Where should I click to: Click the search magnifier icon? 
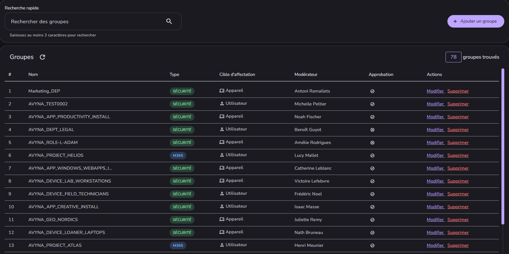[169, 21]
